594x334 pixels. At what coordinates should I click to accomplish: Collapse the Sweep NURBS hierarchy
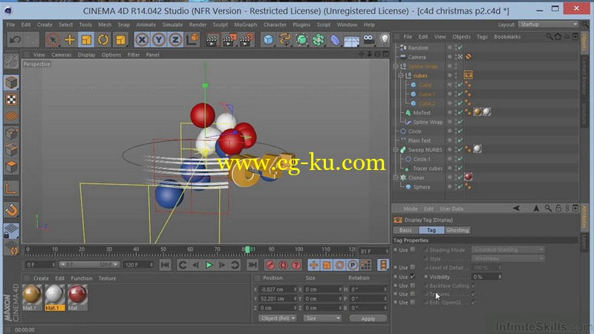(x=396, y=150)
